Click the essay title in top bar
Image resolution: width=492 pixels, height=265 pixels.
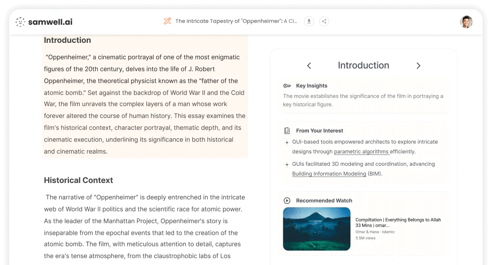(x=236, y=21)
